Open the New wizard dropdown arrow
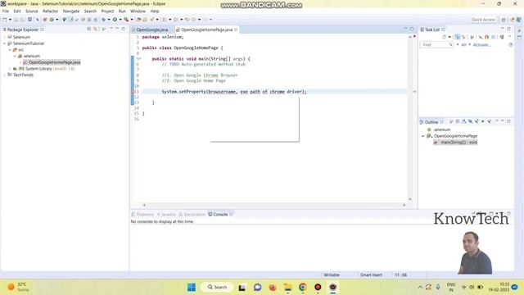Image resolution: width=524 pixels, height=295 pixels. tap(10, 20)
